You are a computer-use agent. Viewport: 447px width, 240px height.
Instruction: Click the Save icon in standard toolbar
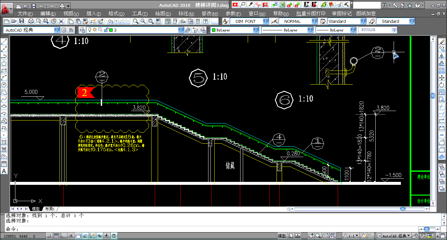pos(22,21)
